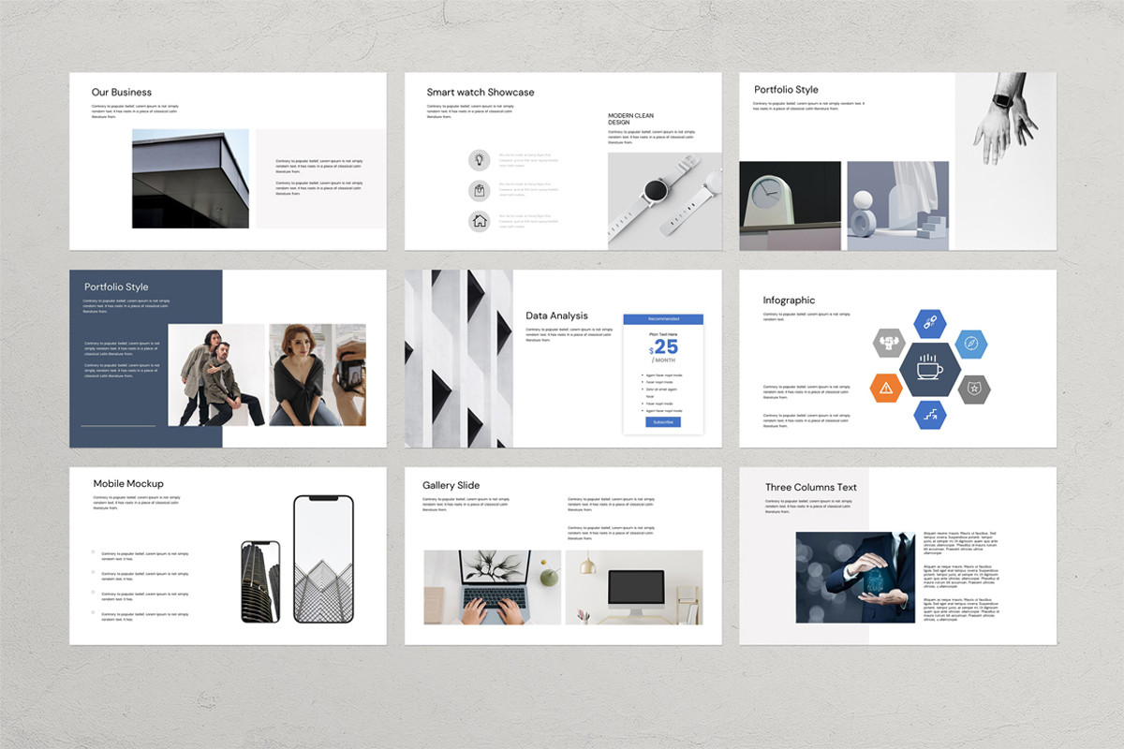This screenshot has width=1124, height=749.
Task: Select the orange warning triangle hexagon
Action: coord(886,387)
